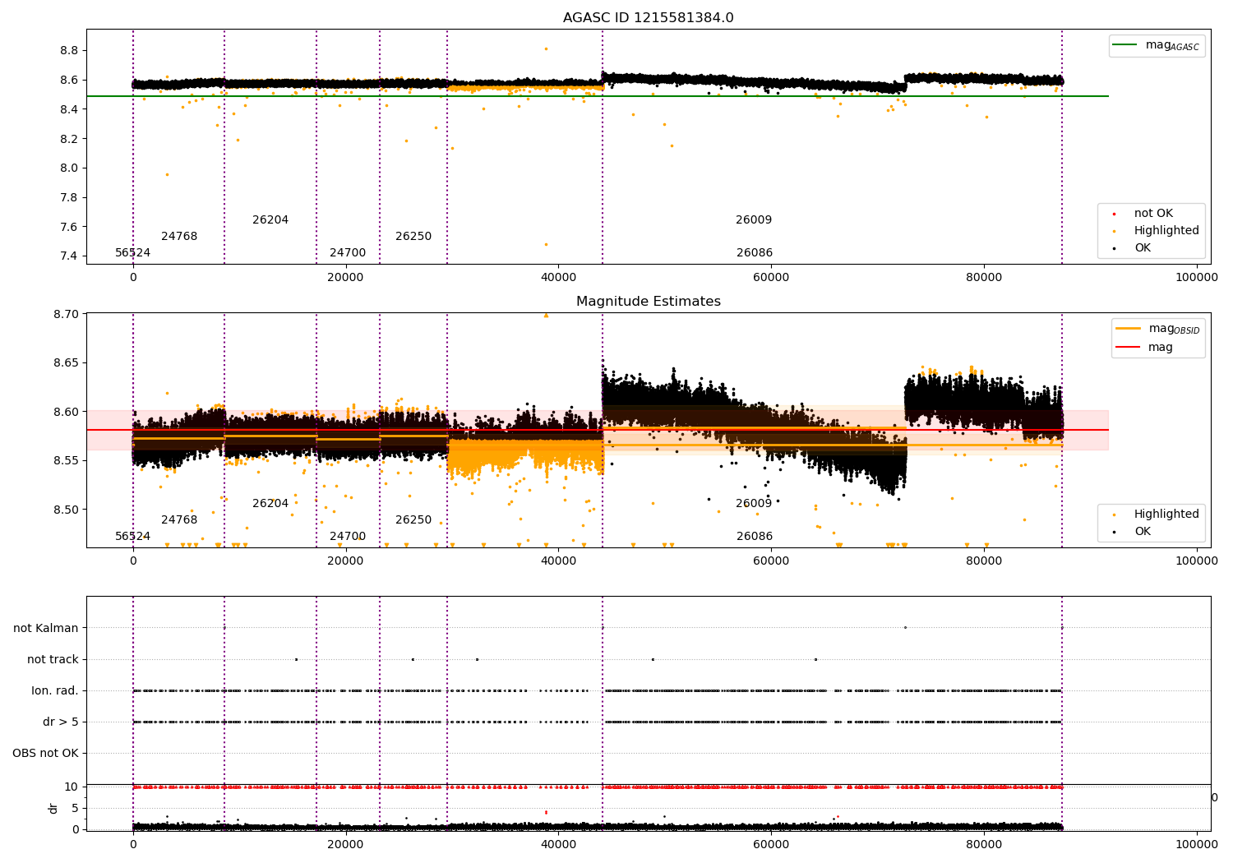Click x-axis tick '100000' under the AGASC ID plot
The width and height of the screenshot is (1233, 863).
tap(1197, 278)
